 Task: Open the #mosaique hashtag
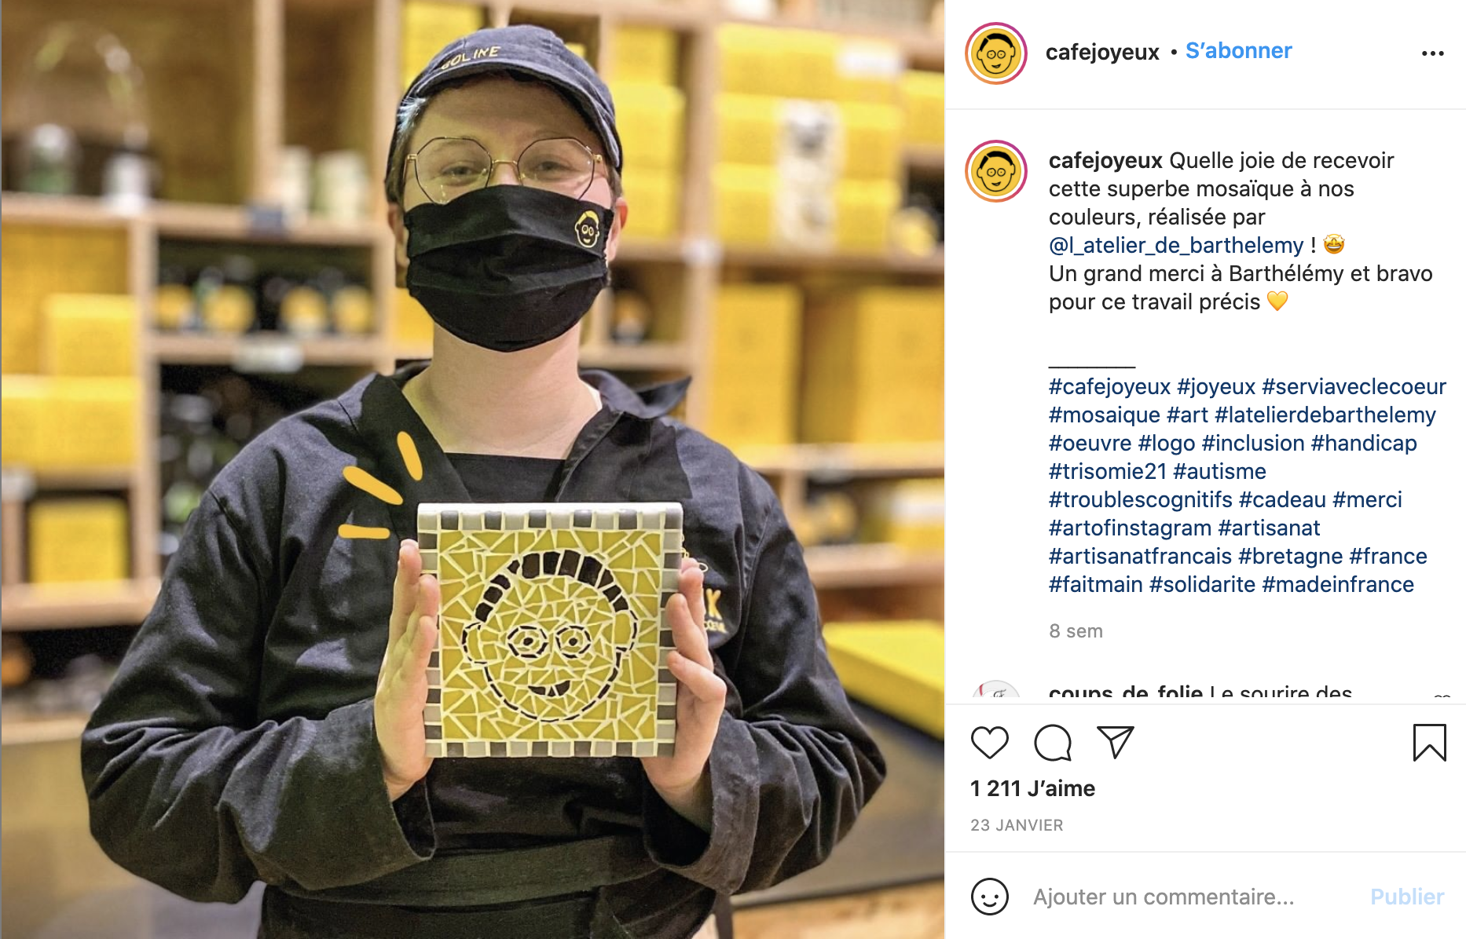[x=1105, y=415]
